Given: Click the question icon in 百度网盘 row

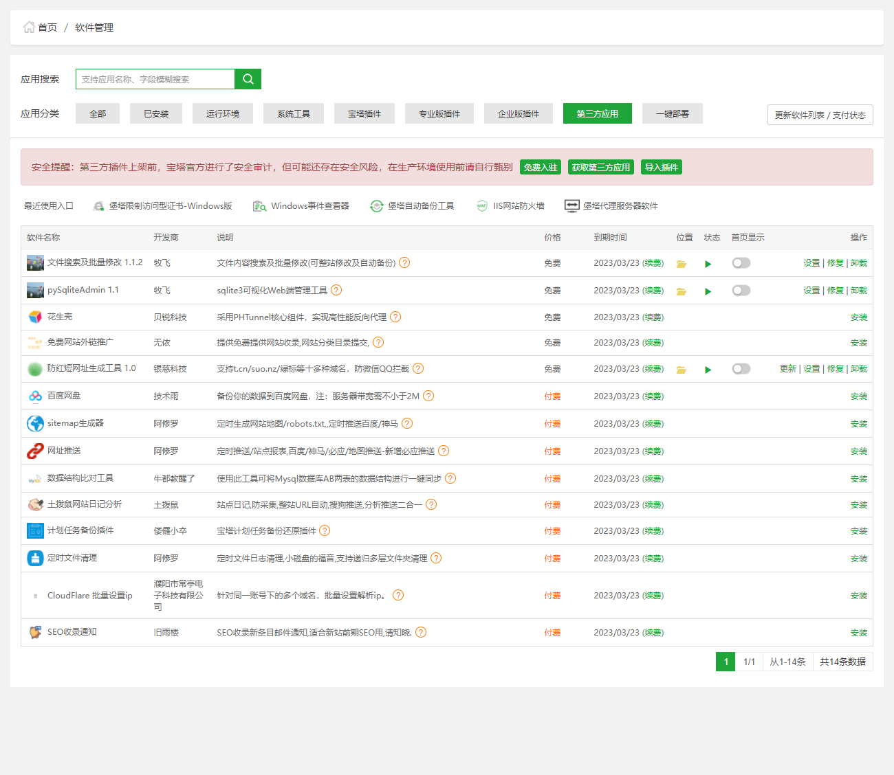Looking at the screenshot, I should 428,396.
